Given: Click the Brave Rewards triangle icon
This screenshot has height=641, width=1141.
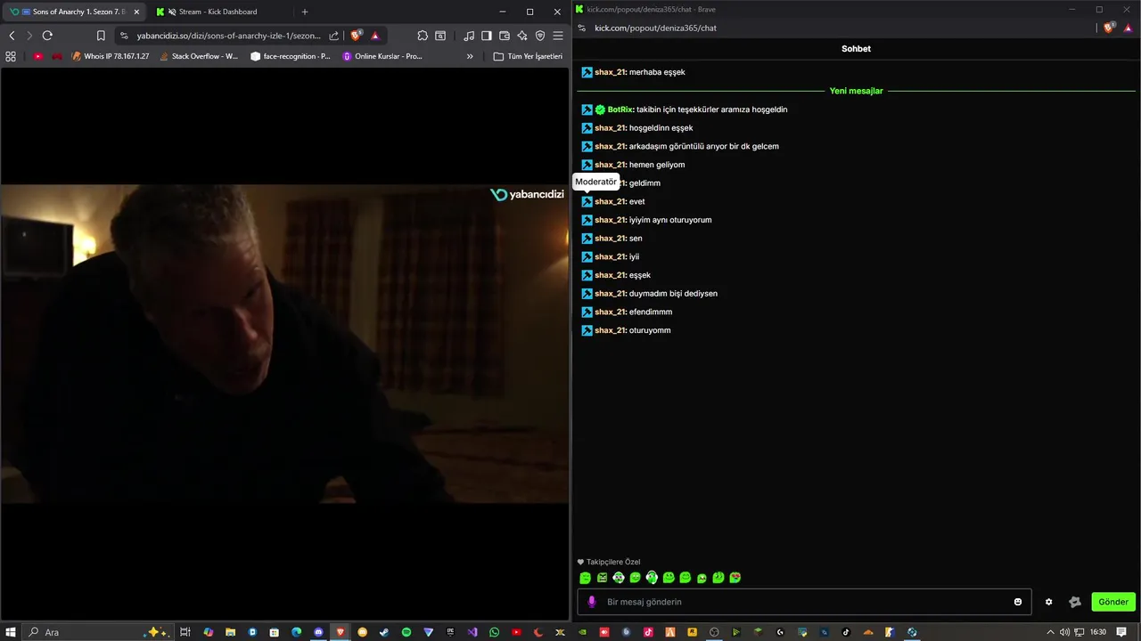Looking at the screenshot, I should 375,36.
